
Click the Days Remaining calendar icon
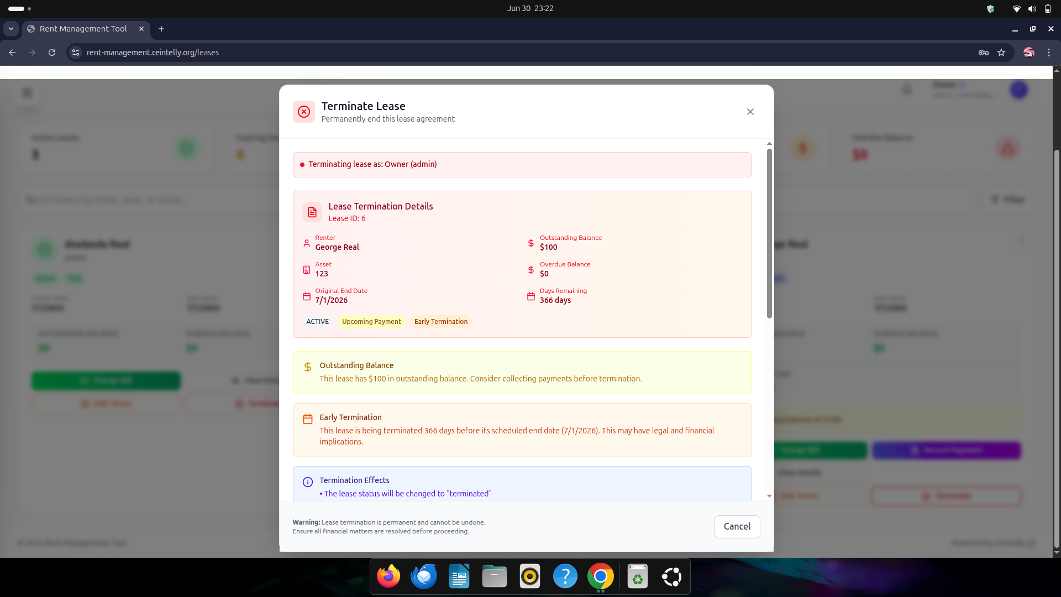531,296
